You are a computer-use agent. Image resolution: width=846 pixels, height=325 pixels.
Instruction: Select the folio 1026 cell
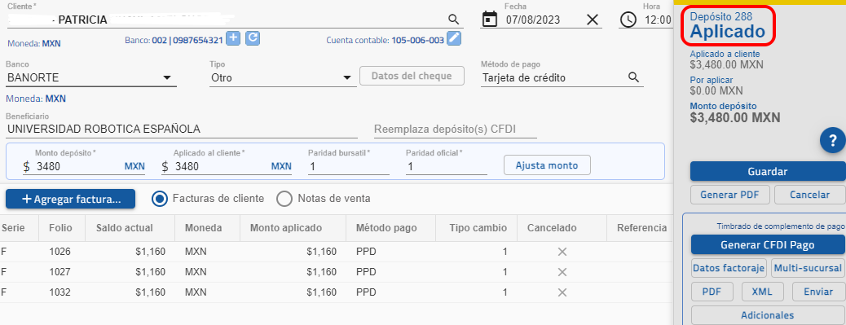point(59,251)
